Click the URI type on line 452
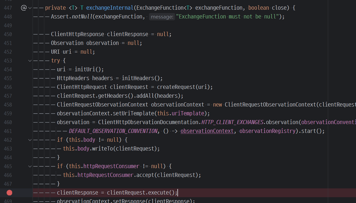The width and height of the screenshot is (356, 203). coord(56,52)
